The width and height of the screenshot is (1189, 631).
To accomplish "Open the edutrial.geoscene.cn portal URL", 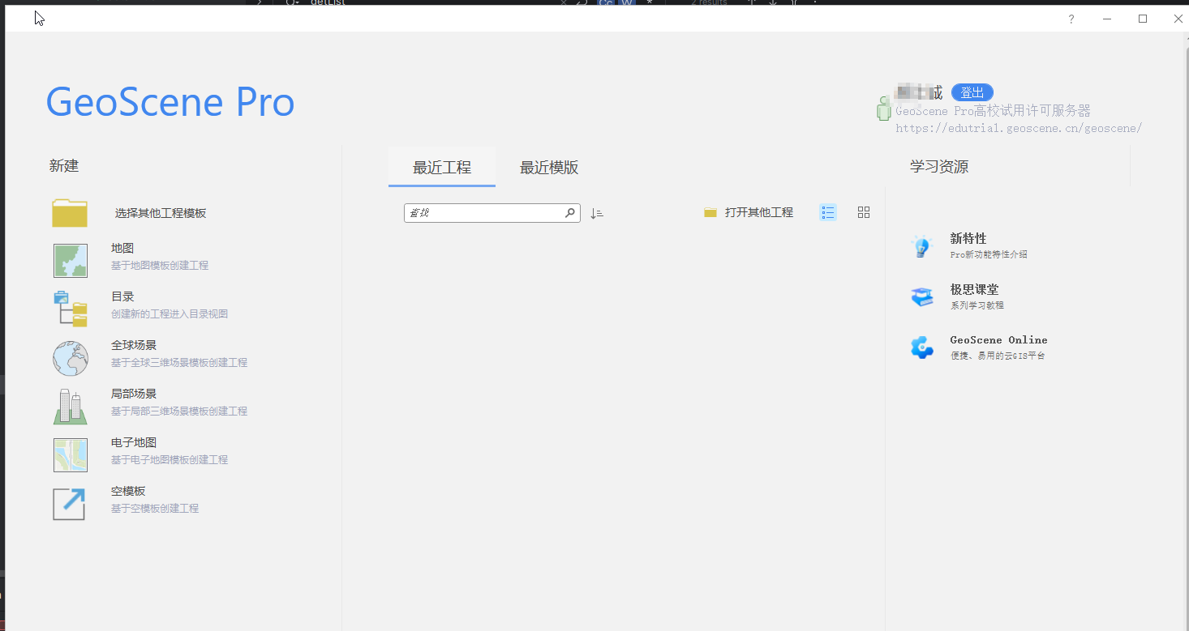I will pyautogui.click(x=1019, y=128).
